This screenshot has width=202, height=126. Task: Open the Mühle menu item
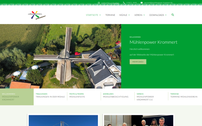click(x=123, y=15)
